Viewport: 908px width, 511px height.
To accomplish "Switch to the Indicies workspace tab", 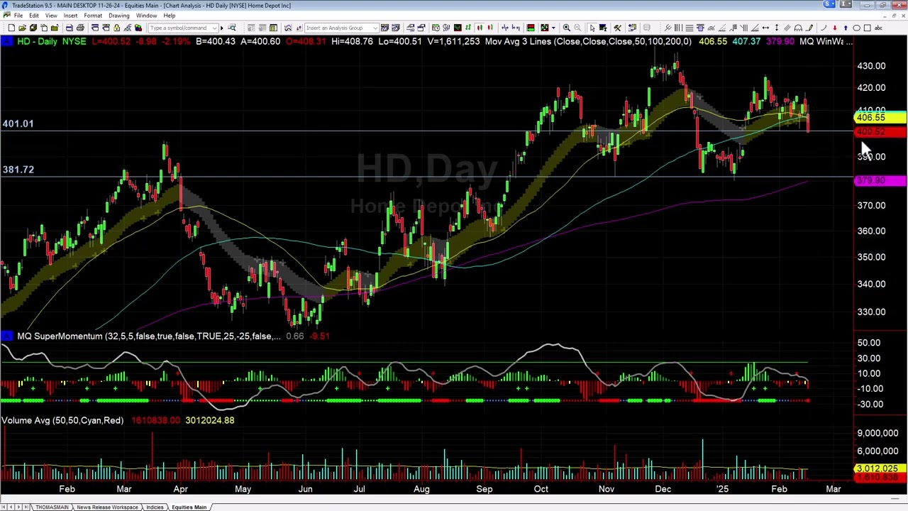I will click(x=155, y=507).
